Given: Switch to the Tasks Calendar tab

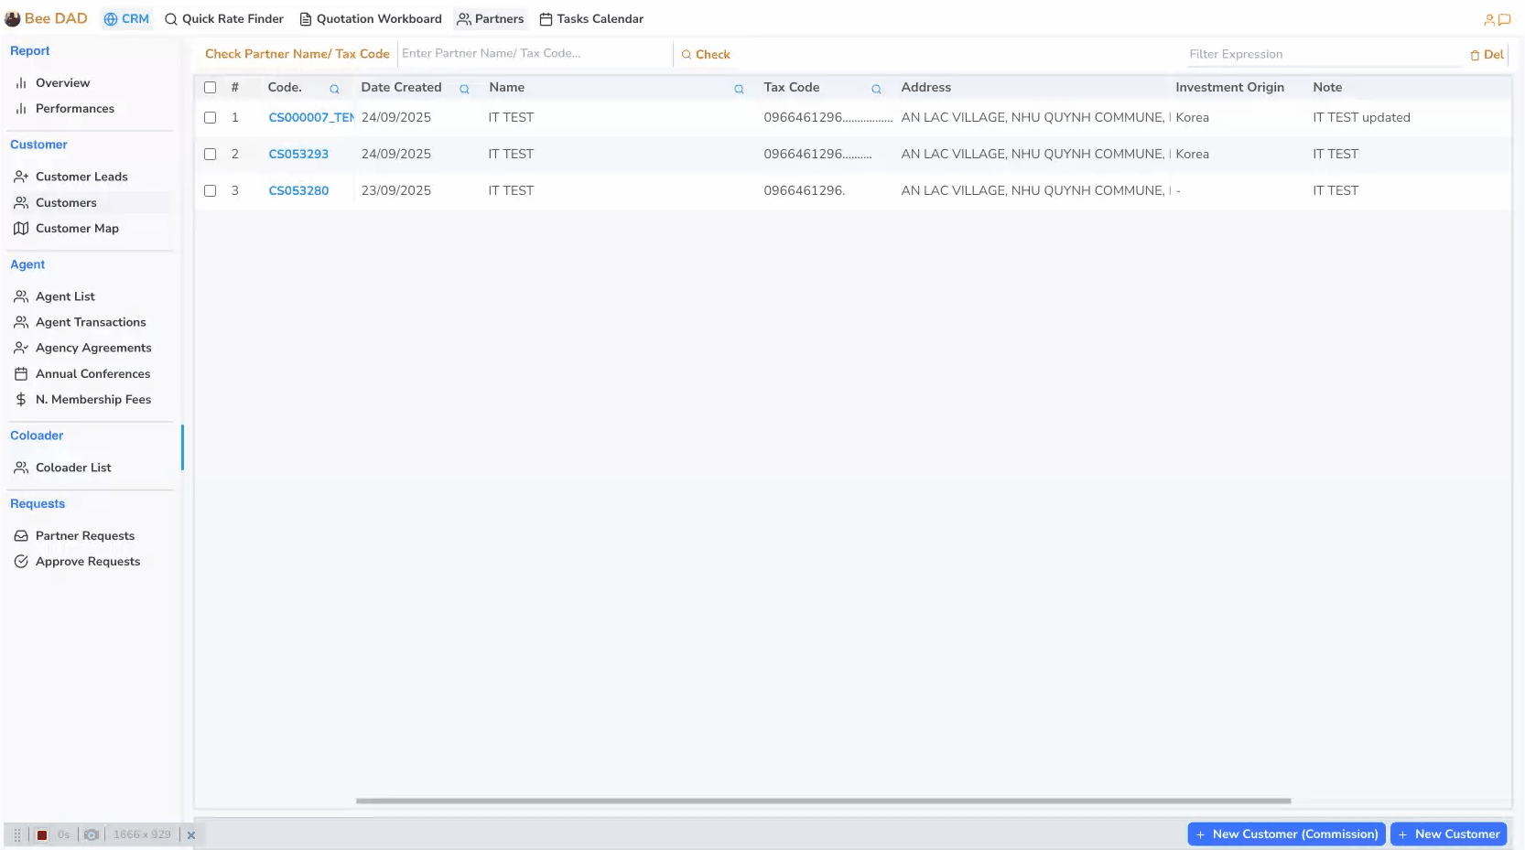Looking at the screenshot, I should coord(591,19).
